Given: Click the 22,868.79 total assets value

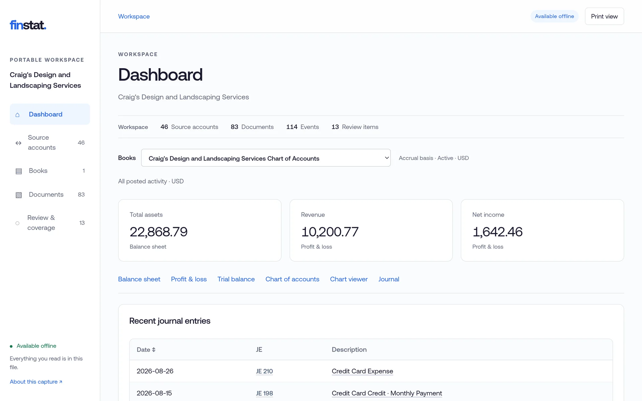Looking at the screenshot, I should pyautogui.click(x=158, y=232).
